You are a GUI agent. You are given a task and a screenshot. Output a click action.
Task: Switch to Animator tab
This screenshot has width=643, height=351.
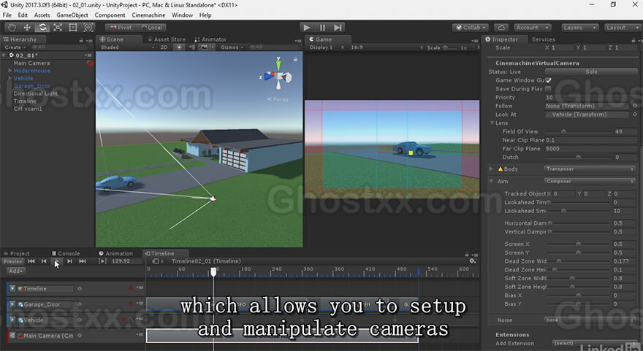pos(210,39)
